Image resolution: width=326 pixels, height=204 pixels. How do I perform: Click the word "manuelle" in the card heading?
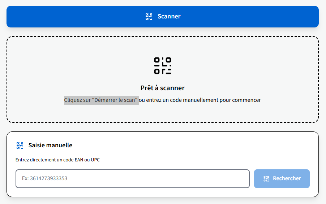tap(60, 146)
